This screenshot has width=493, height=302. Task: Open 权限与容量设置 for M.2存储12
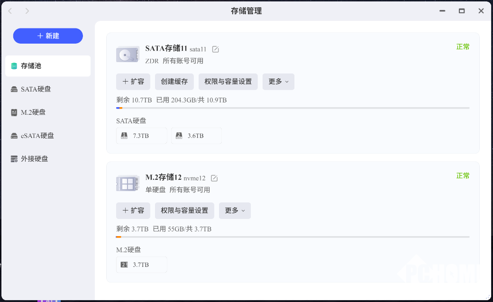pyautogui.click(x=184, y=210)
